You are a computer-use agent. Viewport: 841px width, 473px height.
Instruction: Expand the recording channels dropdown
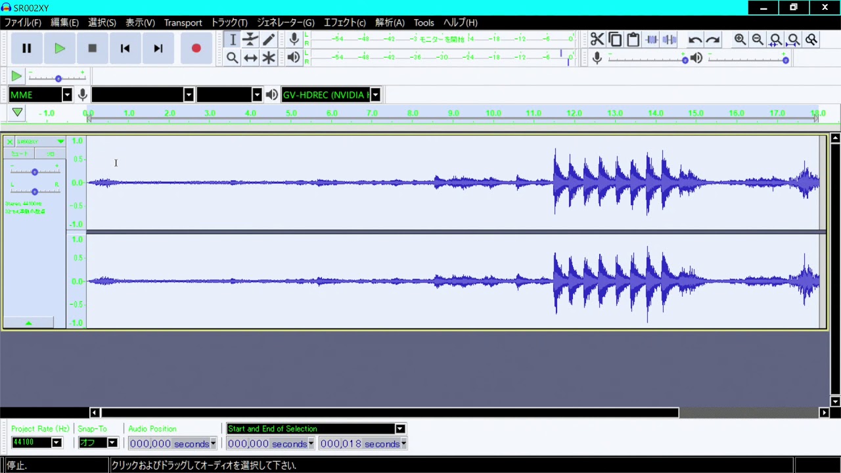(x=257, y=95)
